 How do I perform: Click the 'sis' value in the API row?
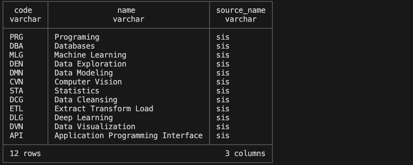pyautogui.click(x=223, y=136)
